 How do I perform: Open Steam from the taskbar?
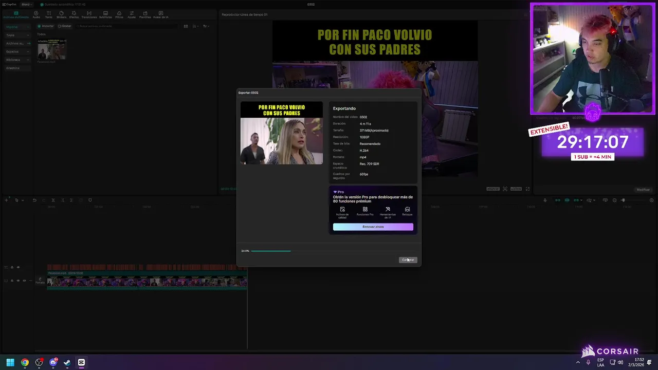(67, 362)
